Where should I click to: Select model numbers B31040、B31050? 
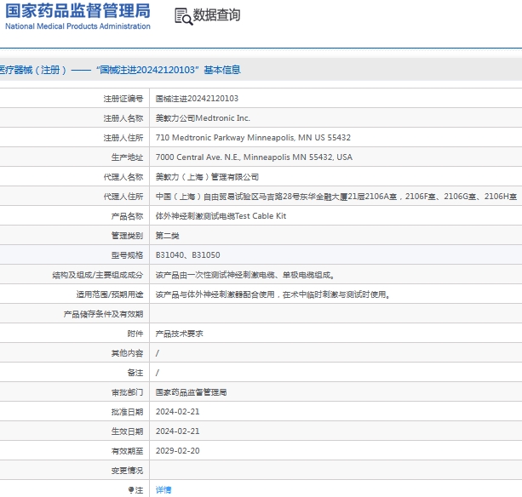point(187,255)
